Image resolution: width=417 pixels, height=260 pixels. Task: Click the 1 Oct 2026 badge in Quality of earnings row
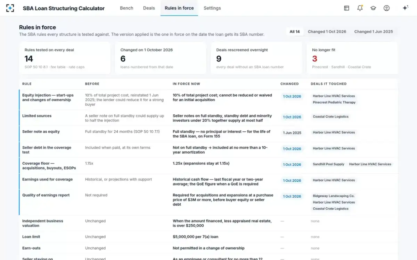pos(292,196)
